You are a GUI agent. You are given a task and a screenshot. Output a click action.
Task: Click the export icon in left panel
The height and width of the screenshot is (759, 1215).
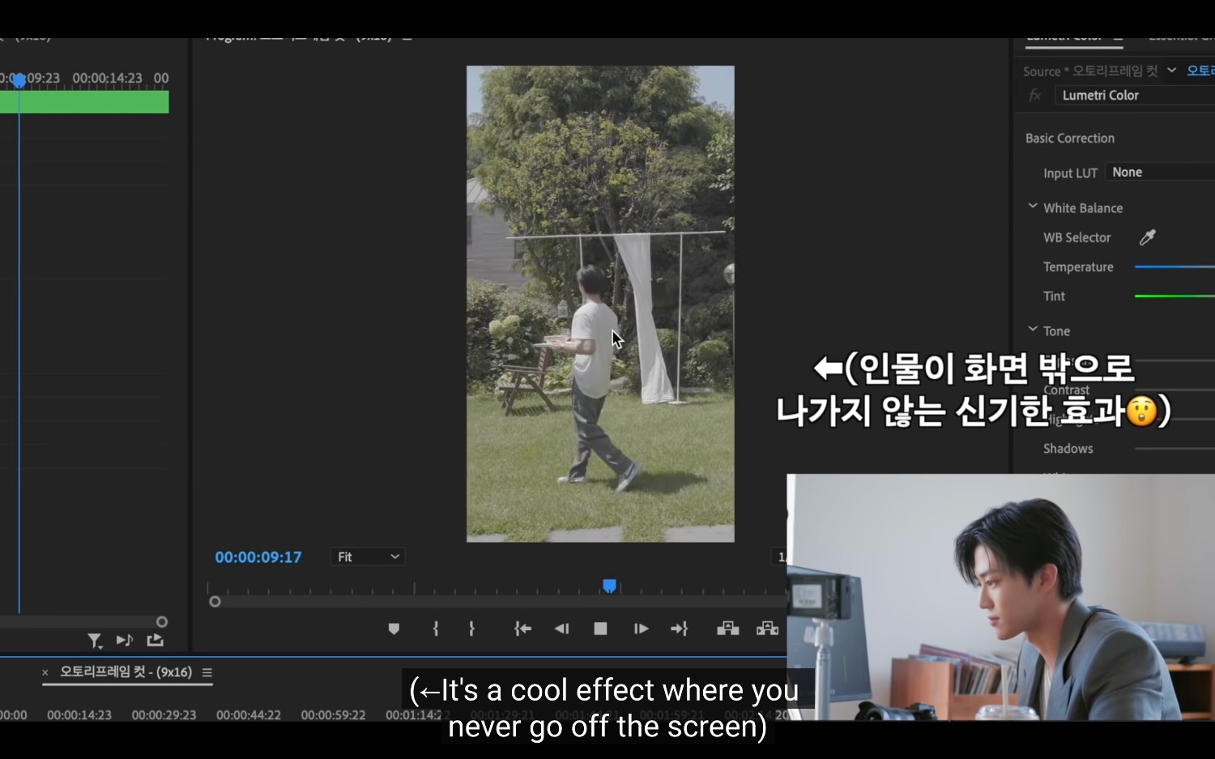[x=155, y=640]
